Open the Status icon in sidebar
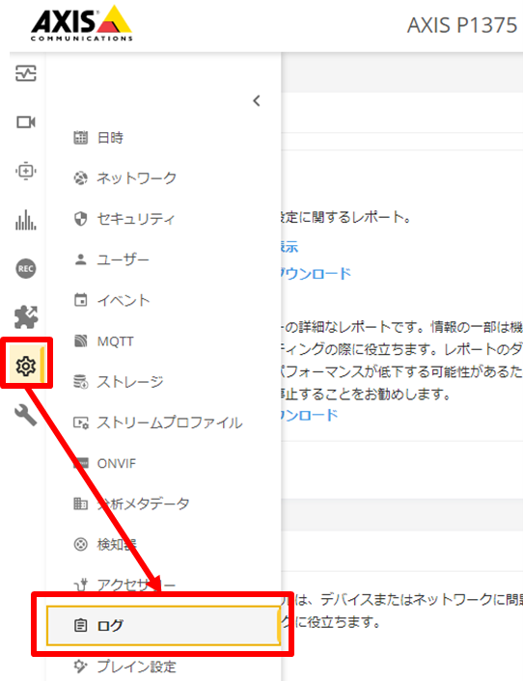Screen dimensions: 523x681 point(26,73)
